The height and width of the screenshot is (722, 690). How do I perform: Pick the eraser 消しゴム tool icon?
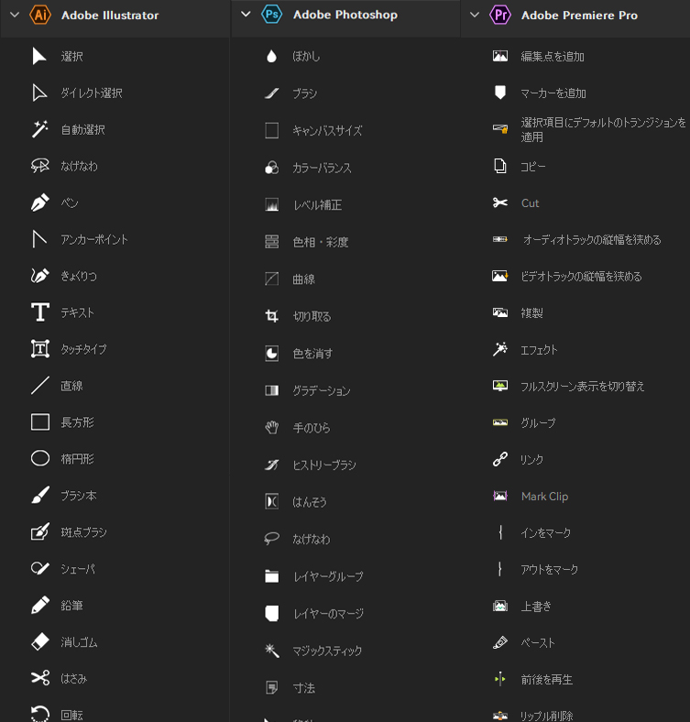(40, 641)
